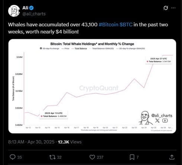Click the repost arrows icon

tap(52, 157)
